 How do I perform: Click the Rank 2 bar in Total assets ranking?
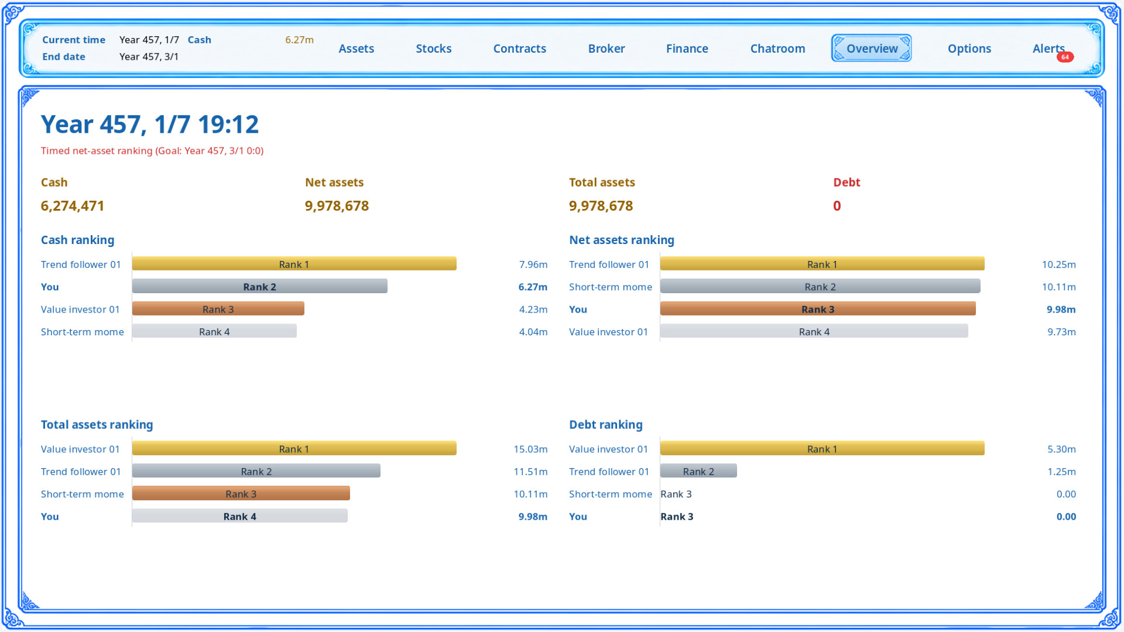click(256, 471)
